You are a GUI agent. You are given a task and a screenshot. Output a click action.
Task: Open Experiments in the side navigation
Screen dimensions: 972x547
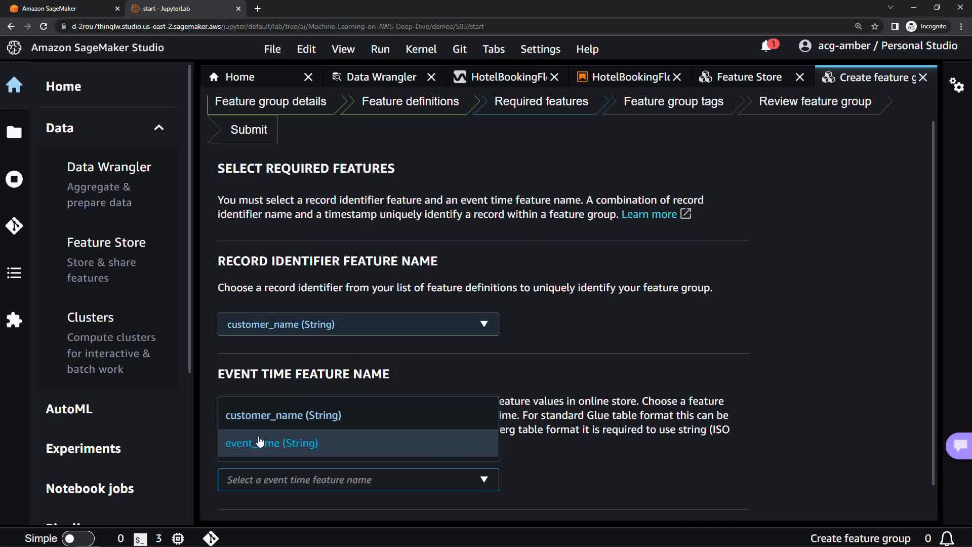coord(83,449)
